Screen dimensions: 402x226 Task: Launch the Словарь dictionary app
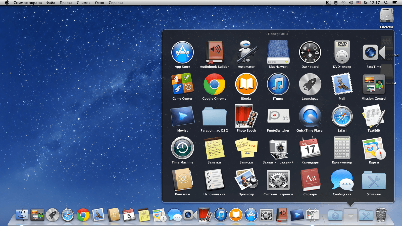click(x=310, y=180)
